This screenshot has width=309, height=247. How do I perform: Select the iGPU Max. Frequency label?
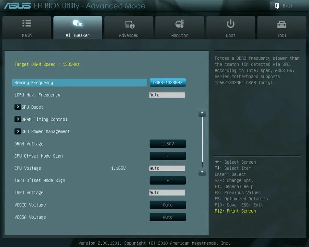pos(37,95)
